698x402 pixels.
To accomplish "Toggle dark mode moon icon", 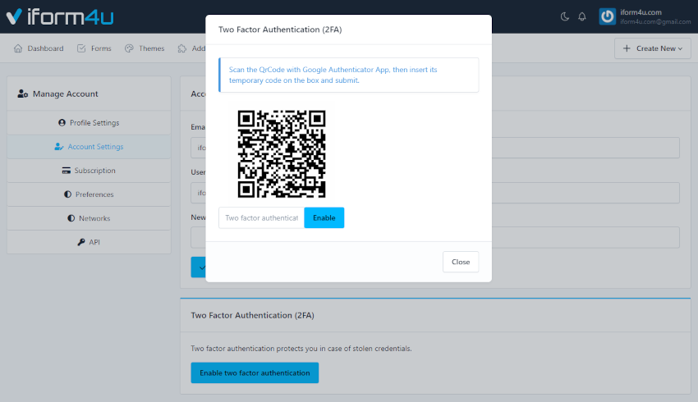I will [x=564, y=17].
